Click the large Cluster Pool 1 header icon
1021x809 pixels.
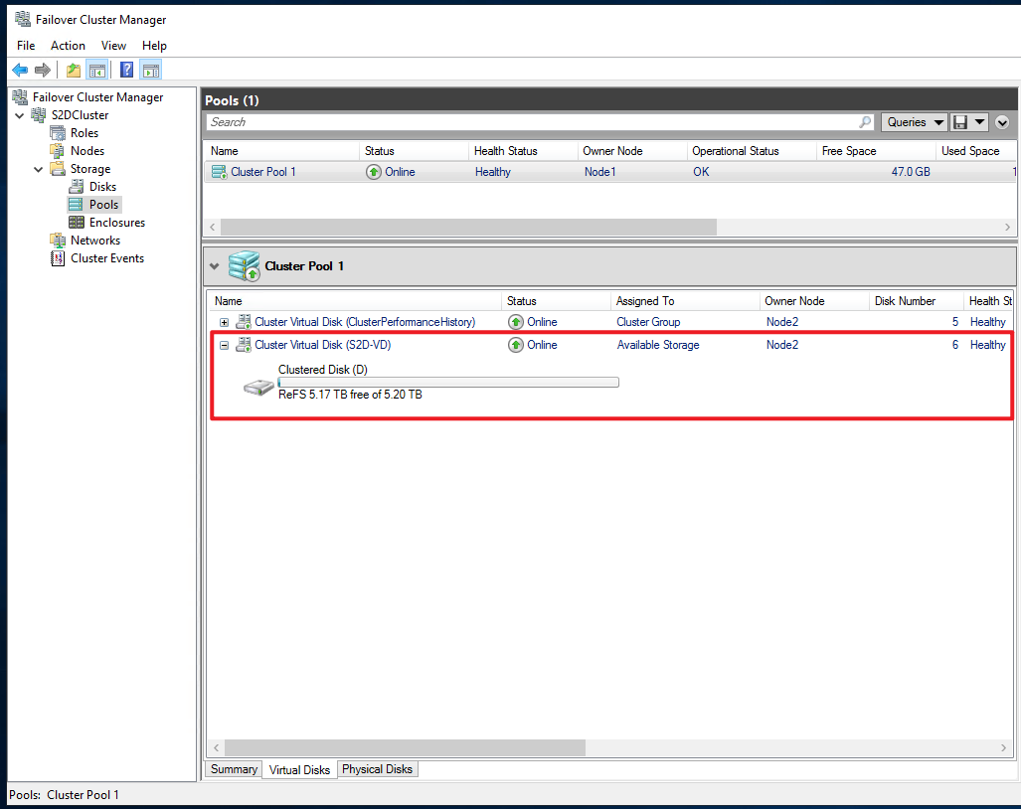tap(245, 266)
